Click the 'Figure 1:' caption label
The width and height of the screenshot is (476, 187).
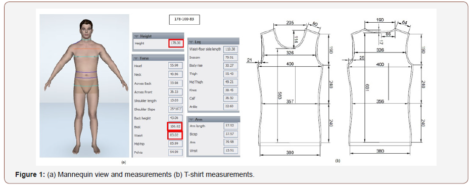pos(30,174)
